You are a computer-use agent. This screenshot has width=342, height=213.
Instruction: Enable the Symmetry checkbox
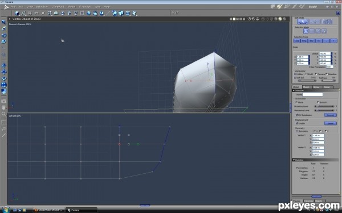tap(297, 131)
